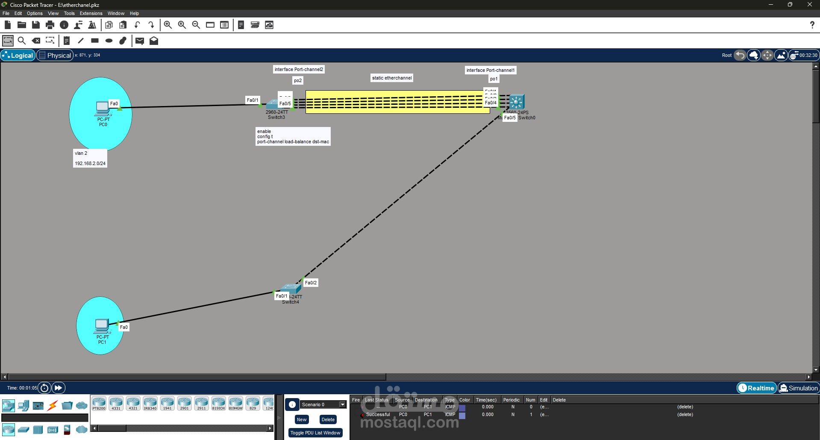Select the Switches subcategory
This screenshot has width=820, height=440.
pos(23,429)
